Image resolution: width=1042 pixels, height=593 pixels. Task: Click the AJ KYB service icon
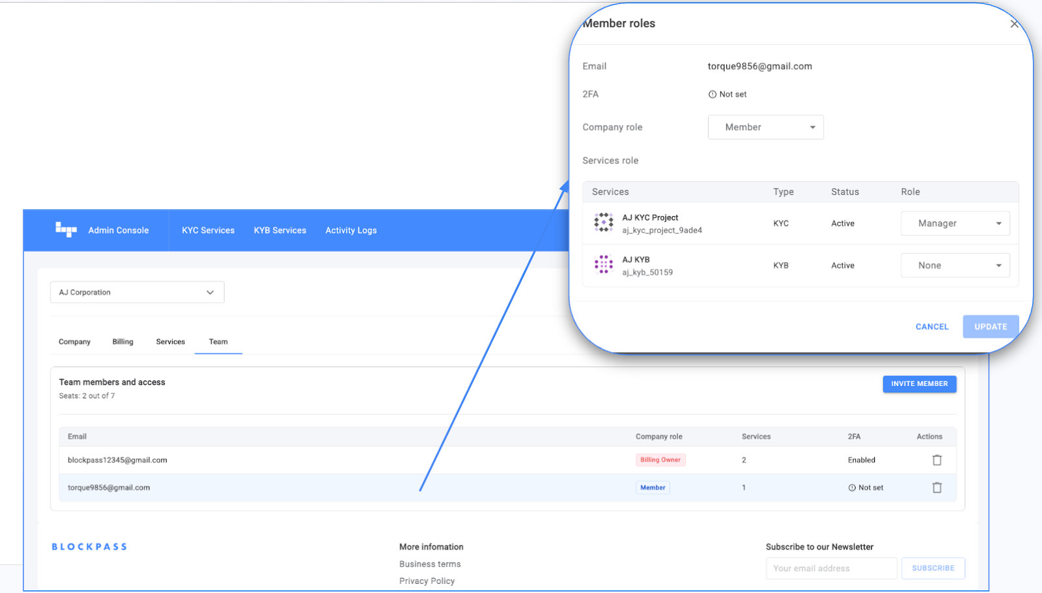[x=604, y=265]
